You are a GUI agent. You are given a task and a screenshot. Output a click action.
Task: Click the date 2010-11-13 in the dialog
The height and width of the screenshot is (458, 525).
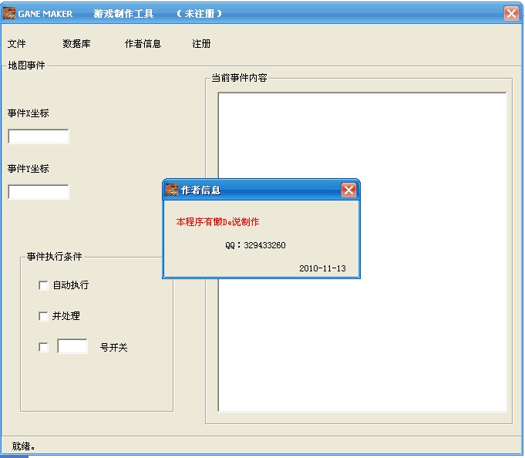click(322, 268)
